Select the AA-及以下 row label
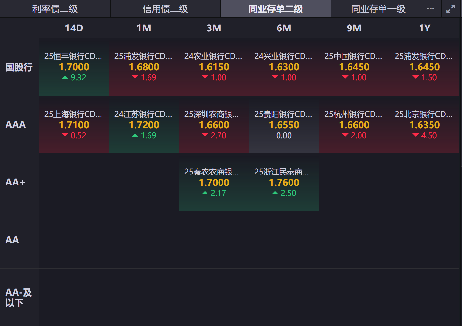The image size is (462, 326). pos(19,298)
